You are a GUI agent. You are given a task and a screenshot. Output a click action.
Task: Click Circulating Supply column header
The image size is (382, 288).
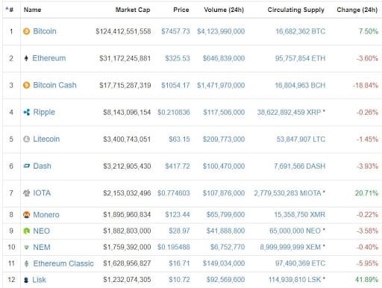point(296,10)
